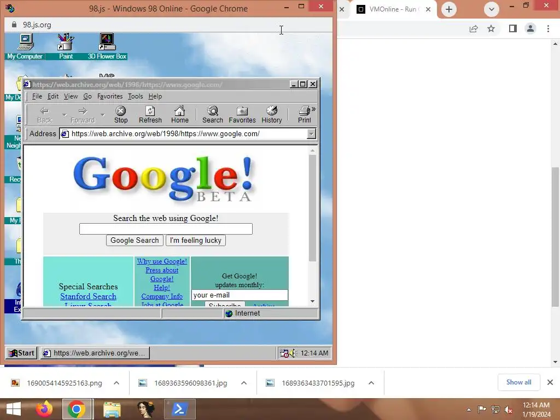Open the Chrome profile avatar
The width and height of the screenshot is (560, 420).
coord(530,28)
